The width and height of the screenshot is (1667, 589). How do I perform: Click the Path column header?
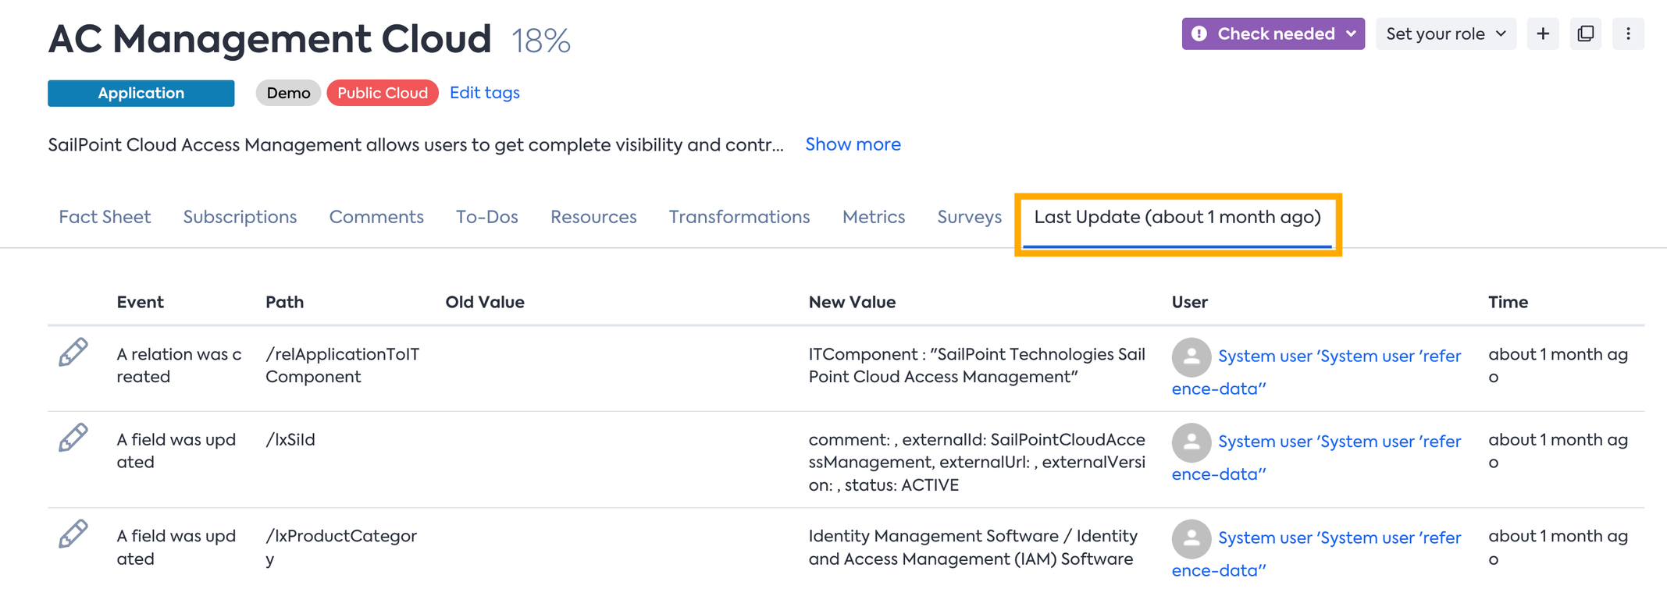pyautogui.click(x=284, y=302)
